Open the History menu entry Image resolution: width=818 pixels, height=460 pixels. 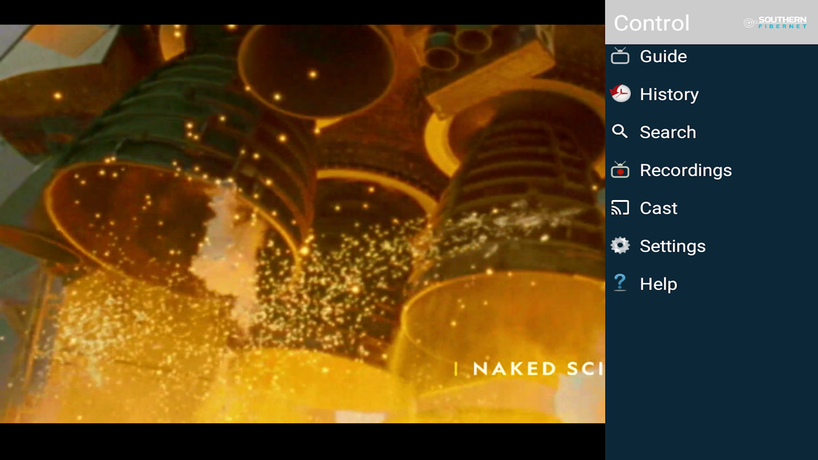click(x=669, y=94)
